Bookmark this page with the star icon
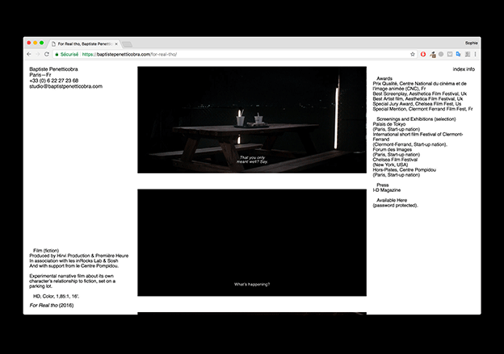Image resolution: width=504 pixels, height=354 pixels. pyautogui.click(x=413, y=54)
